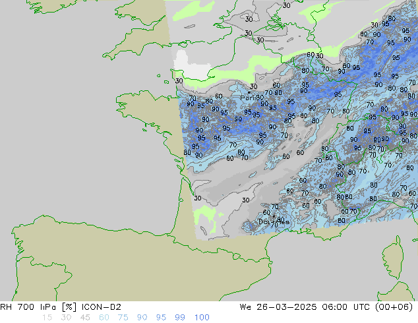Click the "ICON-D2" model name
The width and height of the screenshot is (418, 323).
[x=102, y=307]
